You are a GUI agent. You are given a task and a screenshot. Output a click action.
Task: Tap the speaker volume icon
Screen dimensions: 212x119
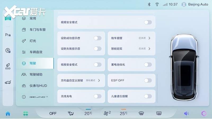pyautogui.click(x=186, y=113)
